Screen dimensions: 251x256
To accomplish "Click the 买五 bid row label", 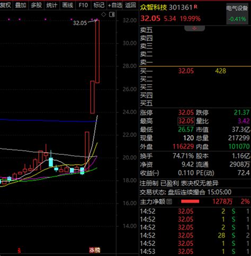I will point(146,103).
